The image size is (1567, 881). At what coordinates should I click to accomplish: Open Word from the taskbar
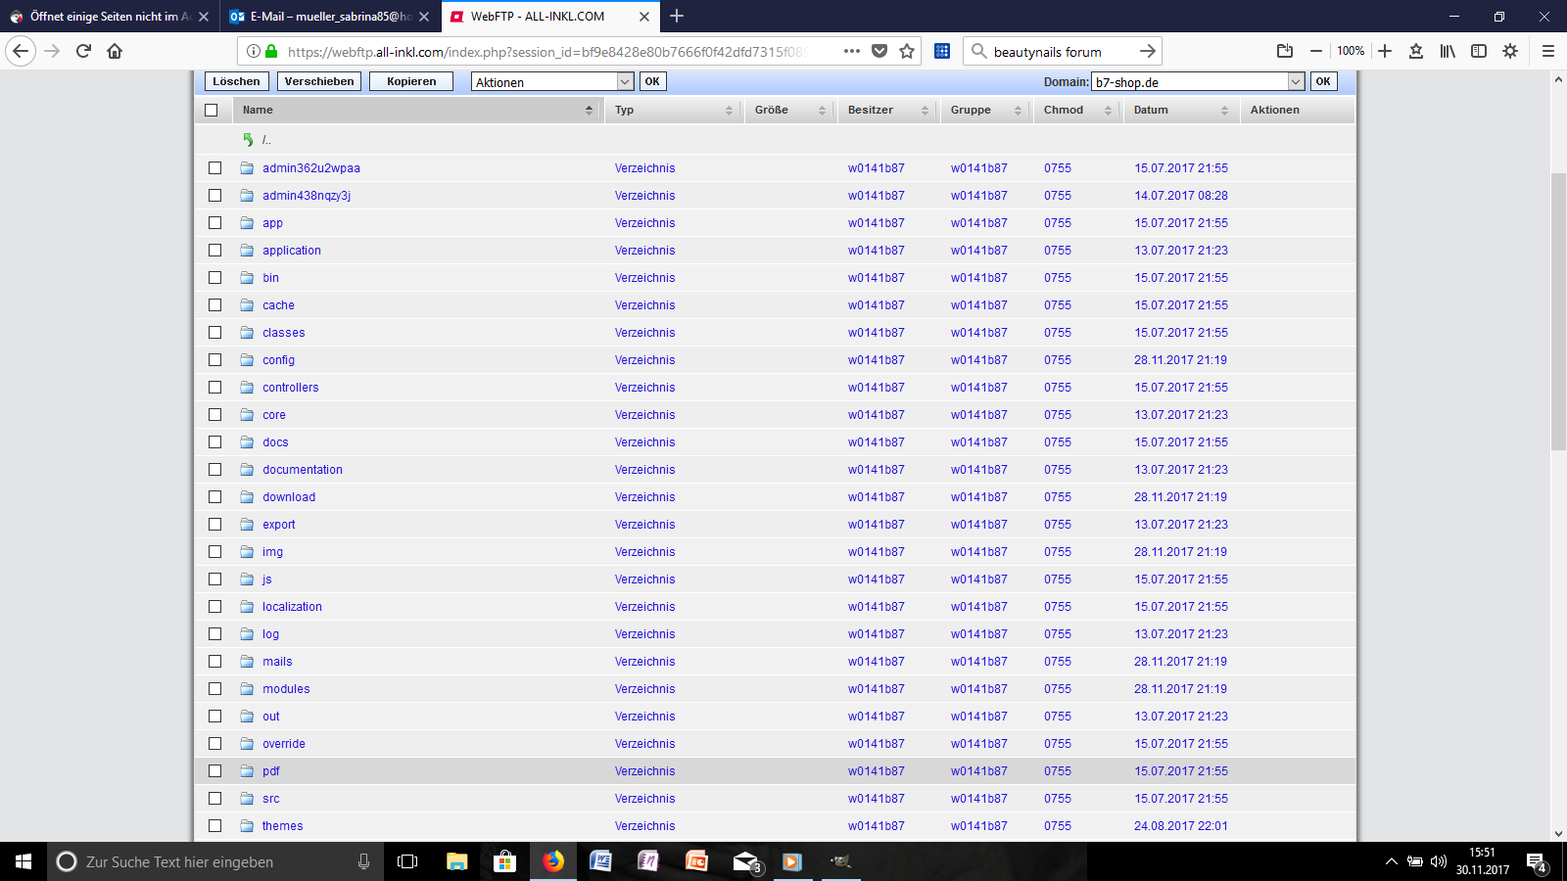pos(600,861)
